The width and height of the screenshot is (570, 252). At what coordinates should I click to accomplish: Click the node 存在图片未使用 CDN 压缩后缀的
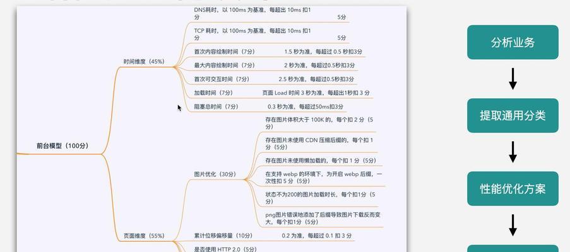319,144
